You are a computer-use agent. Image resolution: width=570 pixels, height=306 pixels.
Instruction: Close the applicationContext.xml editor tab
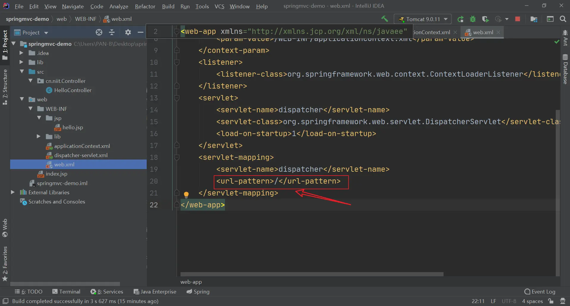pyautogui.click(x=455, y=32)
